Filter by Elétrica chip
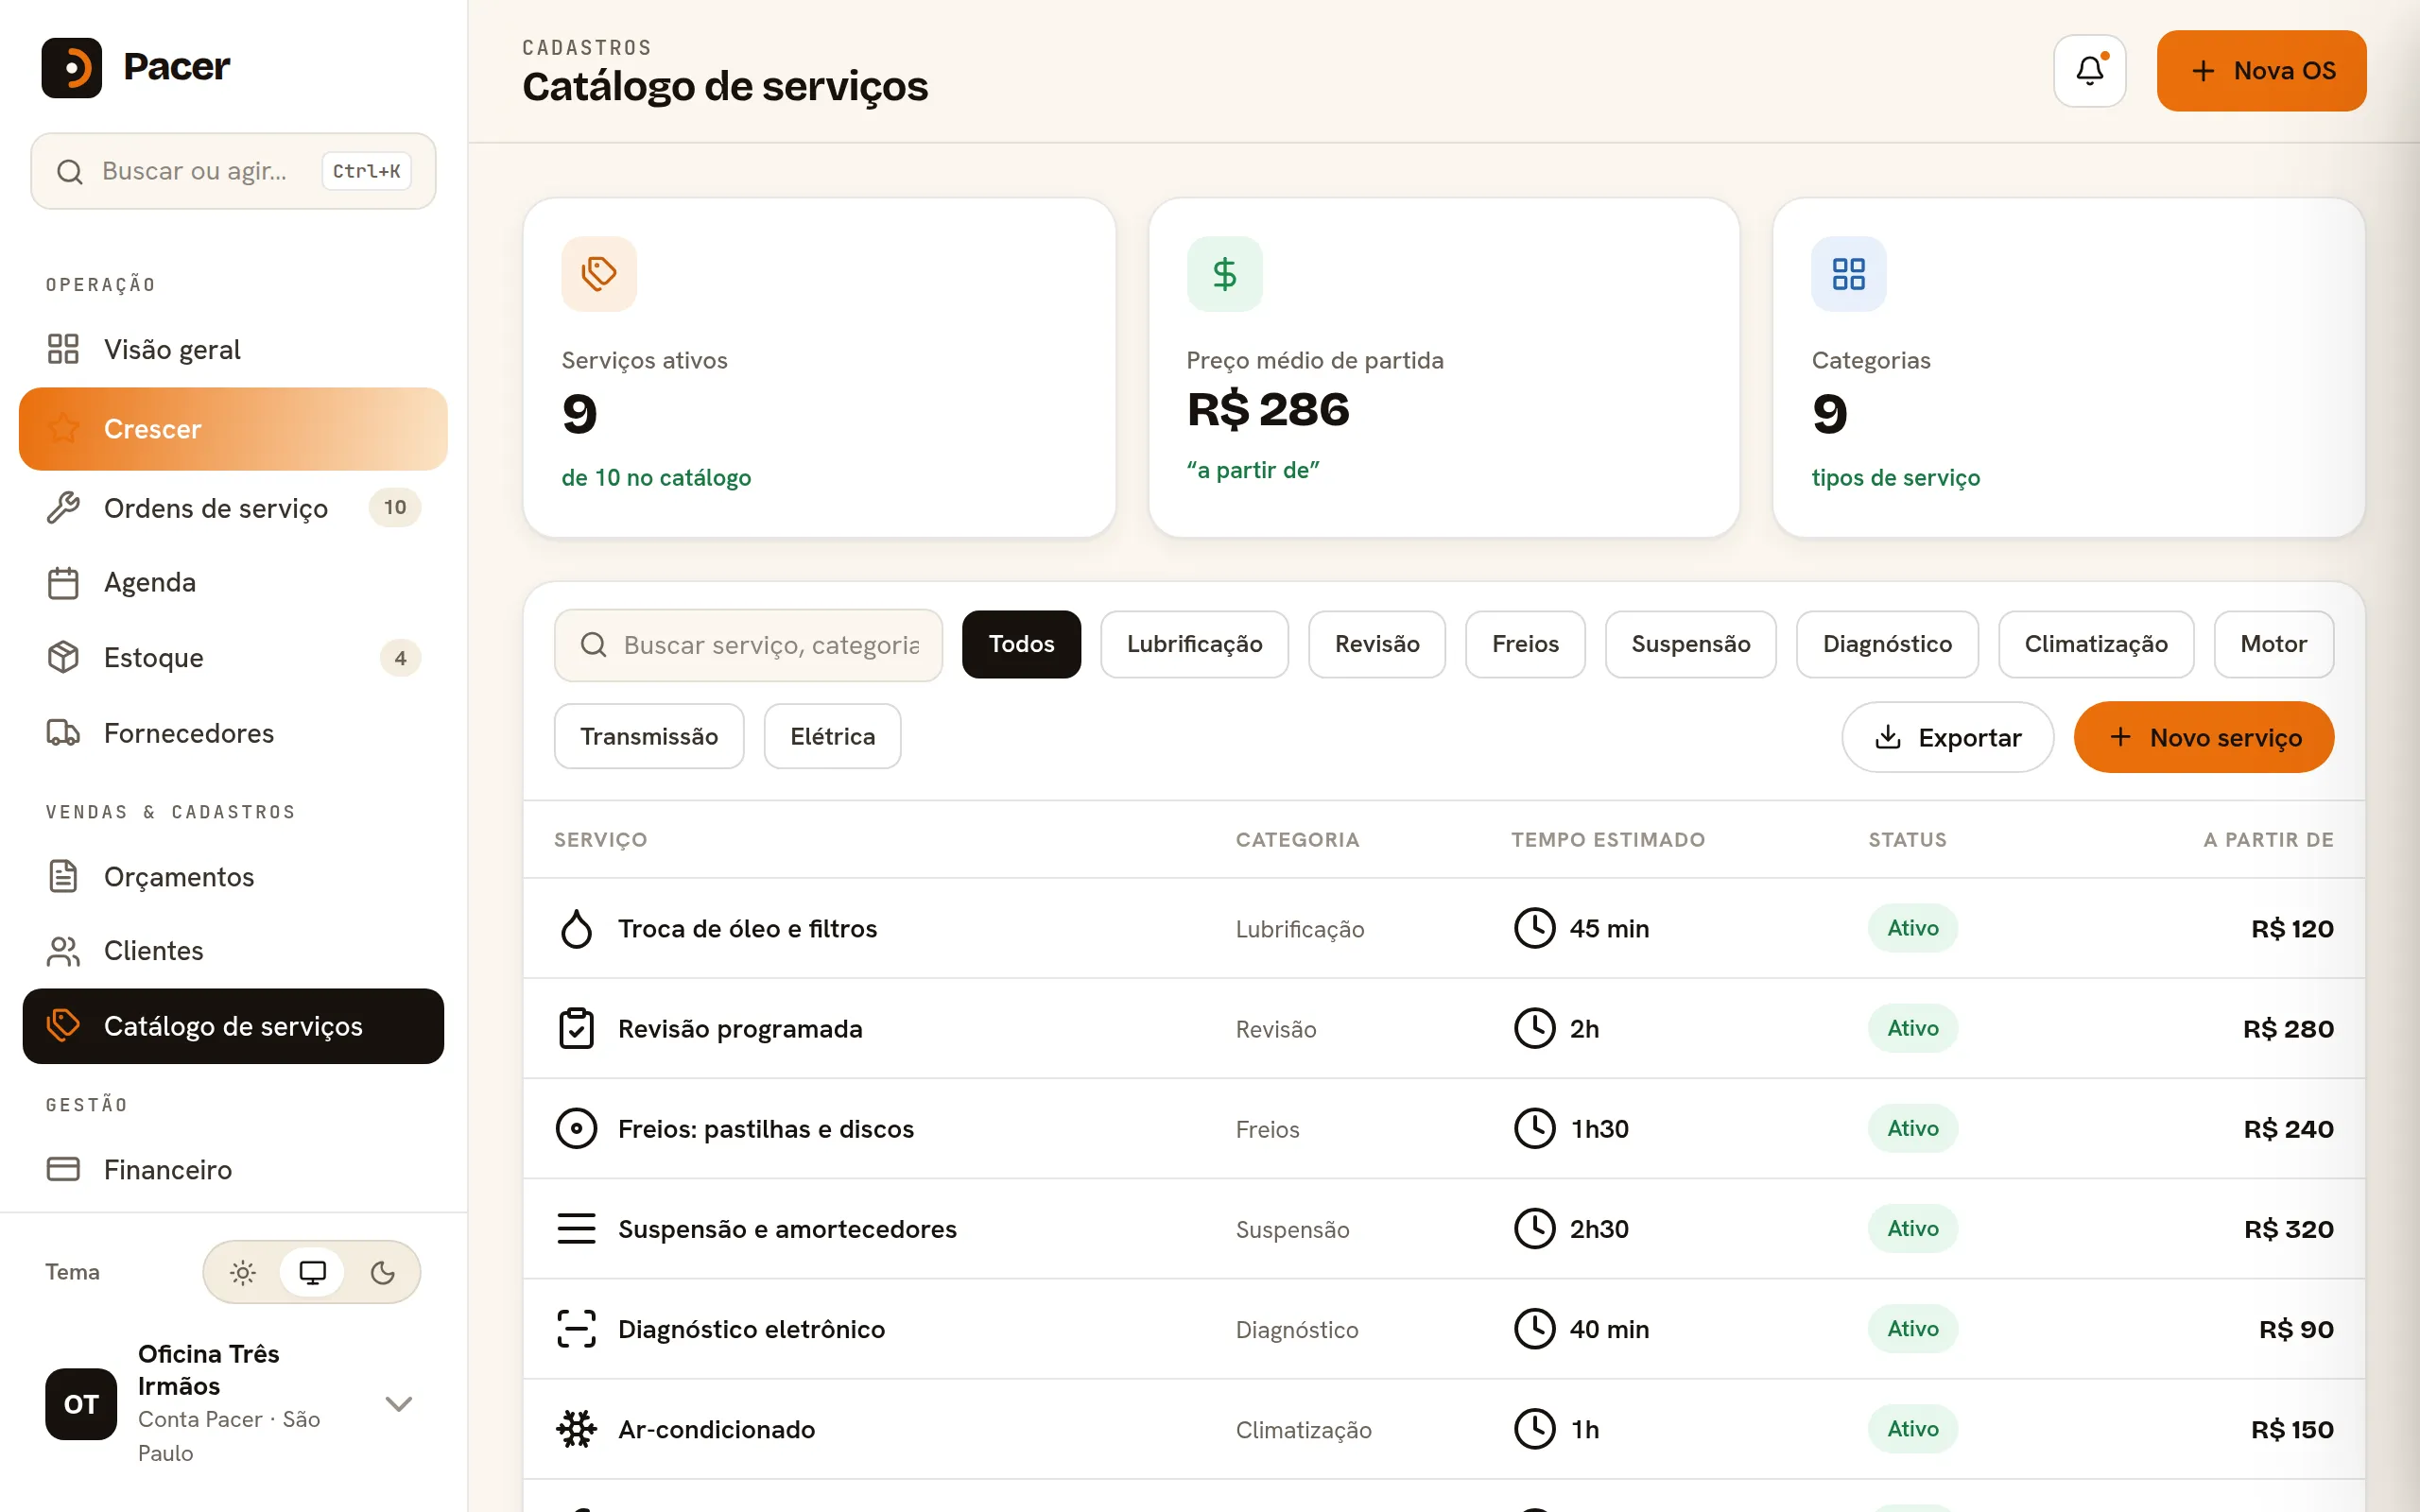The width and height of the screenshot is (2420, 1512). coord(832,736)
